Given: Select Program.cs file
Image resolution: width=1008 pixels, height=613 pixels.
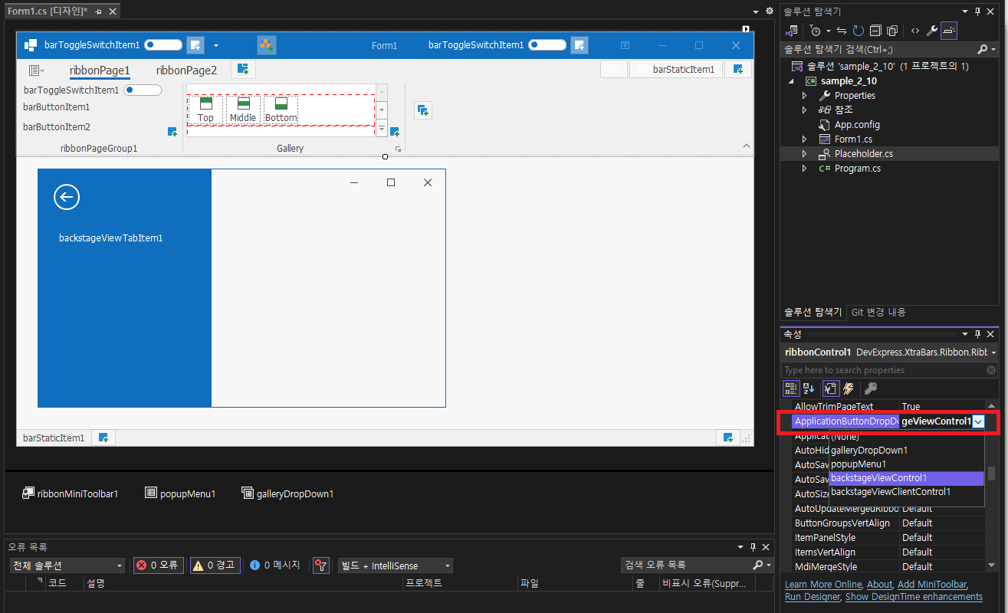Looking at the screenshot, I should [857, 168].
